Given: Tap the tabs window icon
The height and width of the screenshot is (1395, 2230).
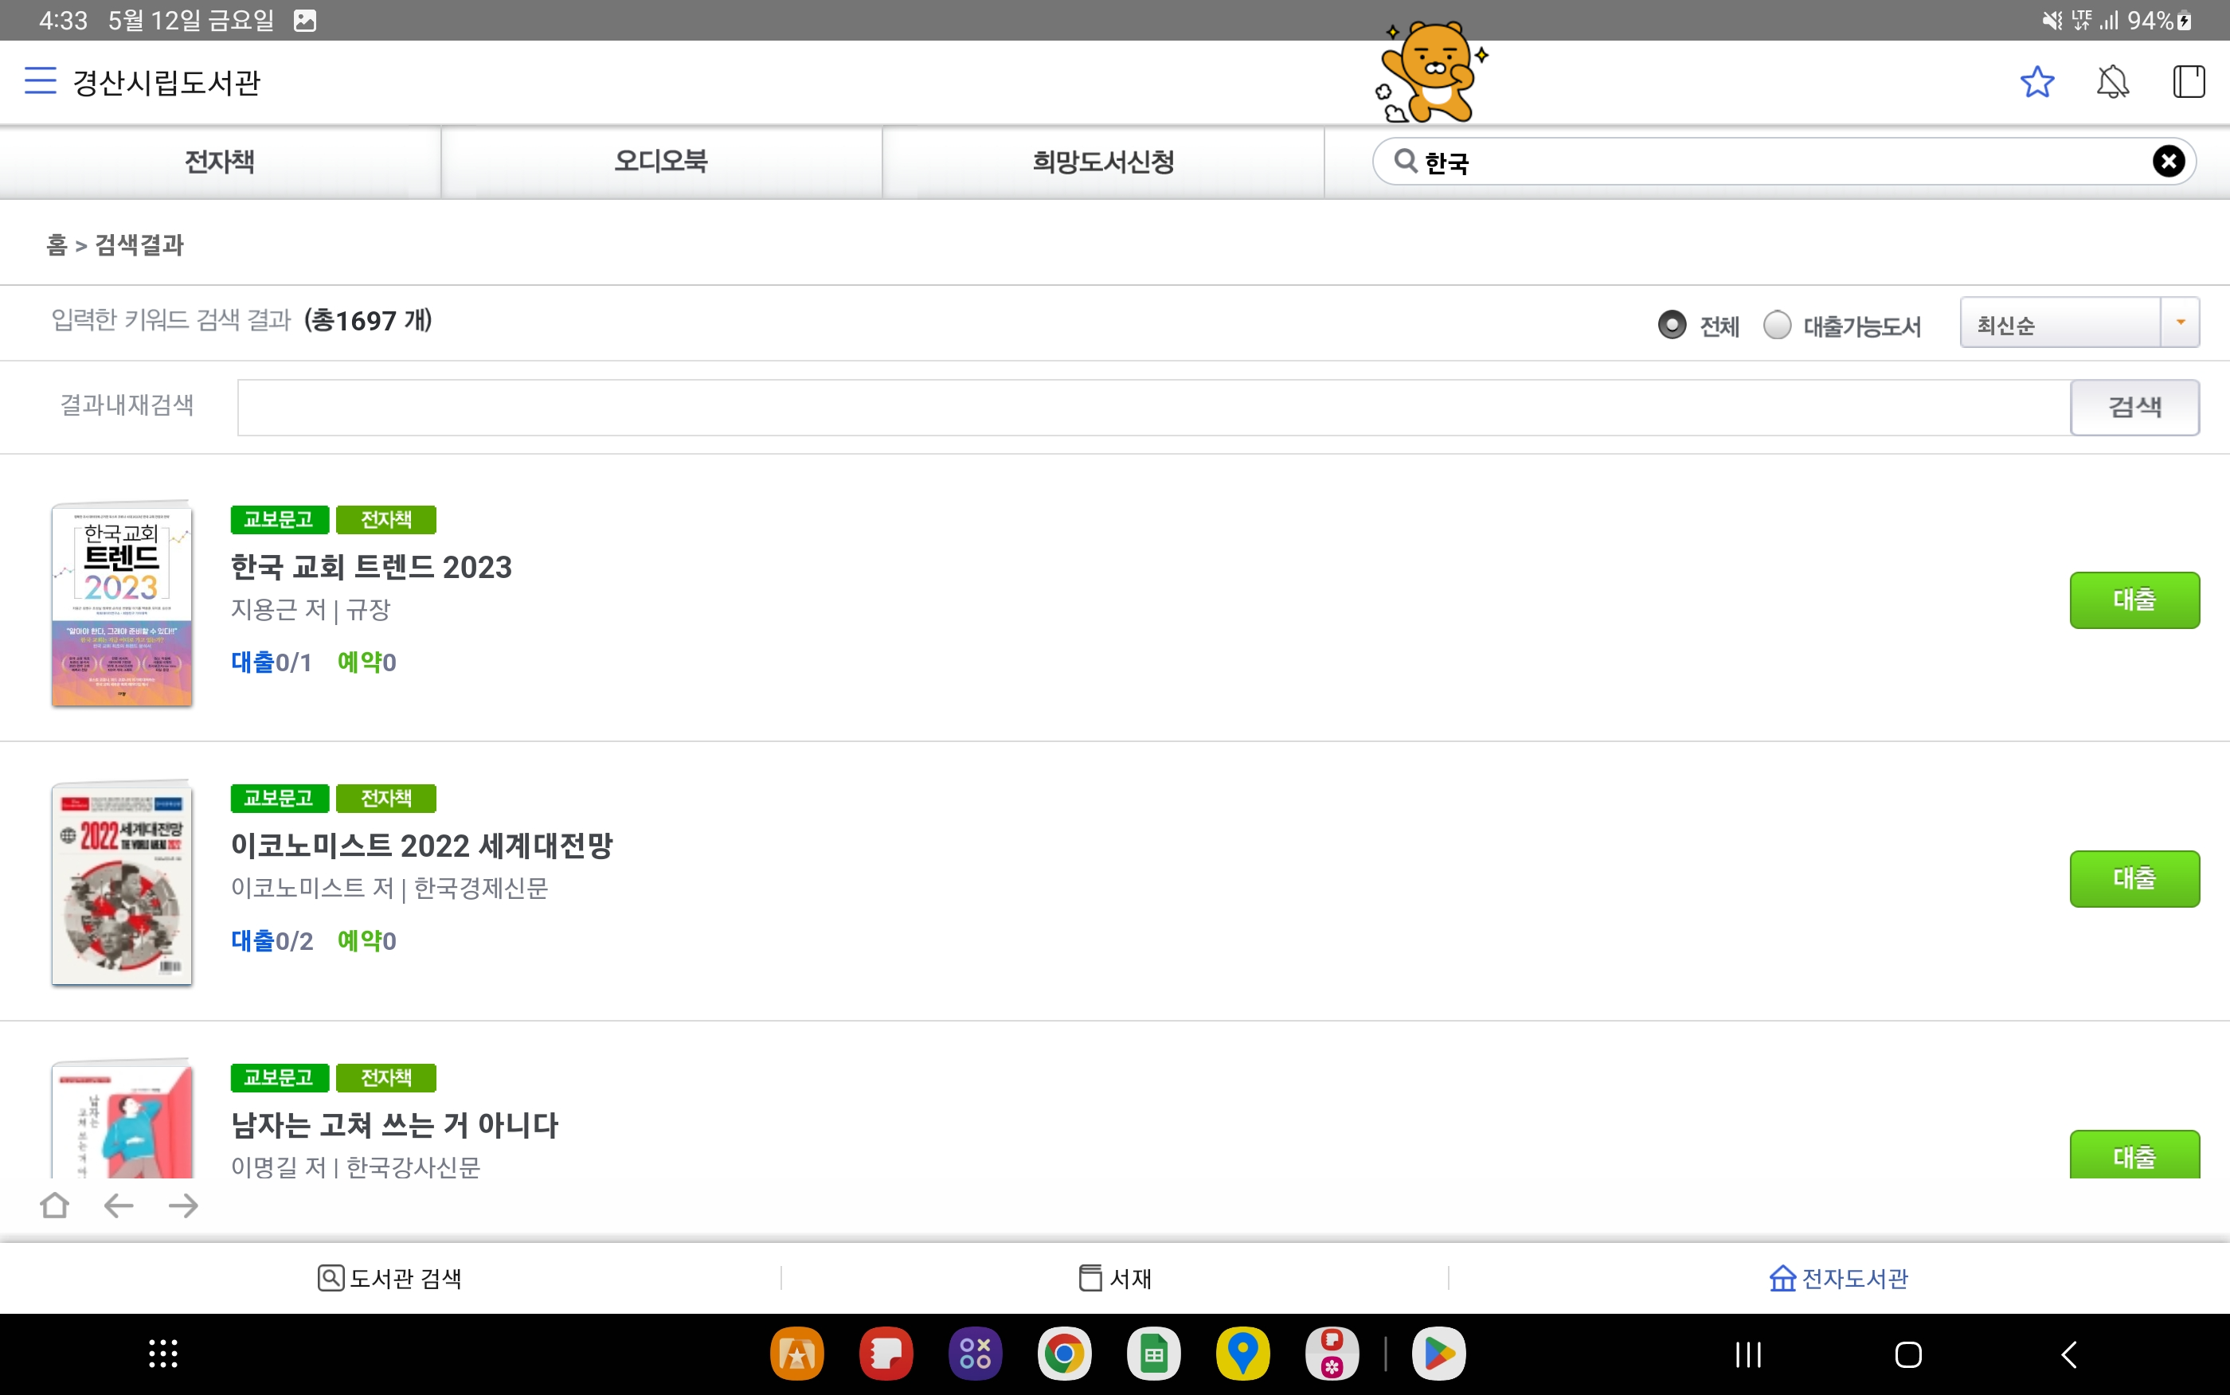Looking at the screenshot, I should (x=2188, y=82).
